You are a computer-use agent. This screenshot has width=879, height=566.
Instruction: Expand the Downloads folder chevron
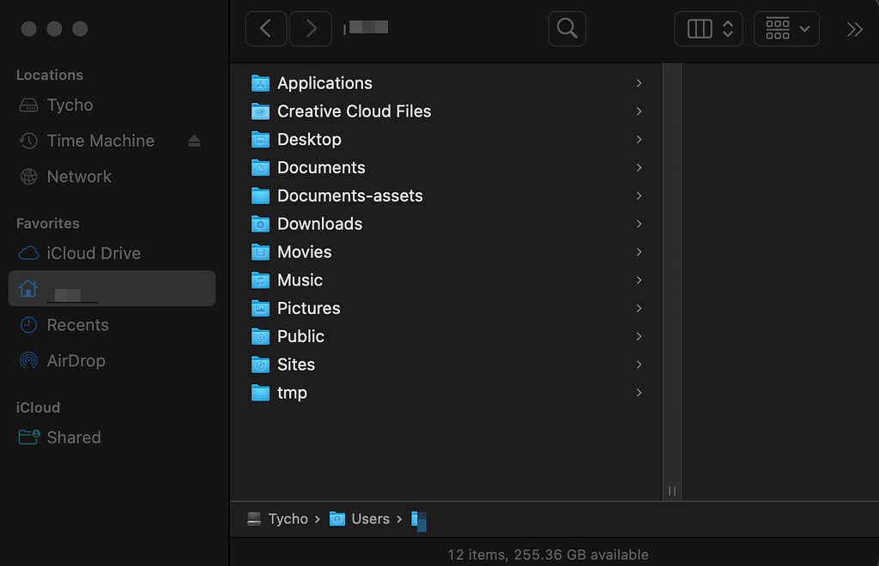[639, 224]
